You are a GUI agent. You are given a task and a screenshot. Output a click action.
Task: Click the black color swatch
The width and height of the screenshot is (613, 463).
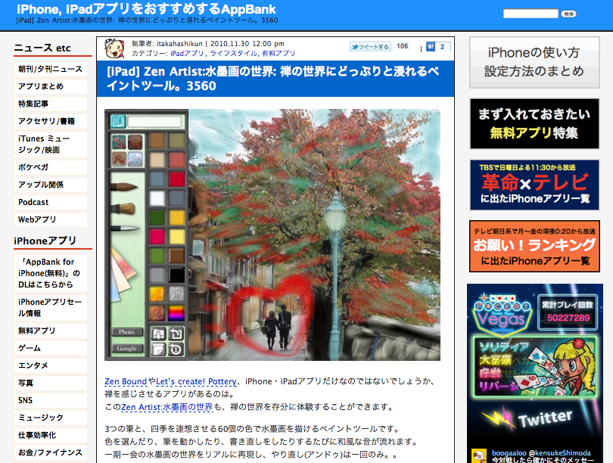[x=176, y=275]
